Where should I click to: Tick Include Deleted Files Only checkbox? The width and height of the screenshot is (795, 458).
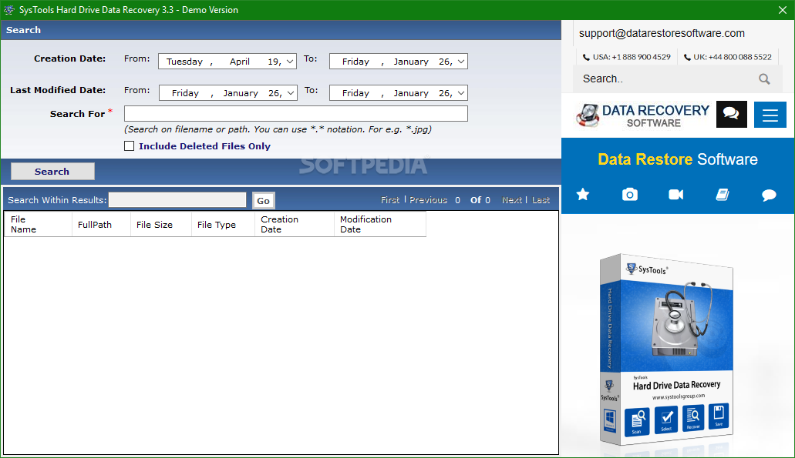(x=130, y=146)
